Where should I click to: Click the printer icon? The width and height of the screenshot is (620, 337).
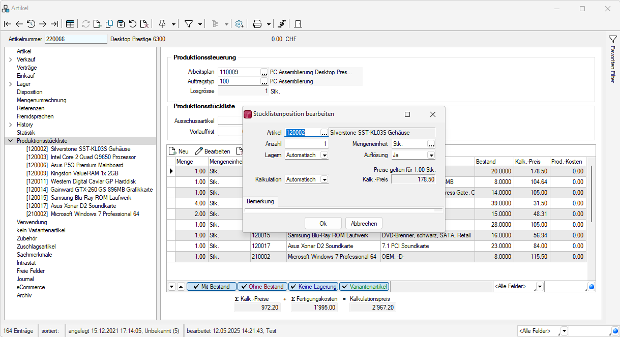257,24
